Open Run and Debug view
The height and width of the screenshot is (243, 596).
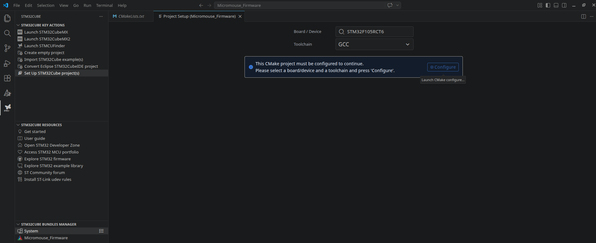point(7,63)
